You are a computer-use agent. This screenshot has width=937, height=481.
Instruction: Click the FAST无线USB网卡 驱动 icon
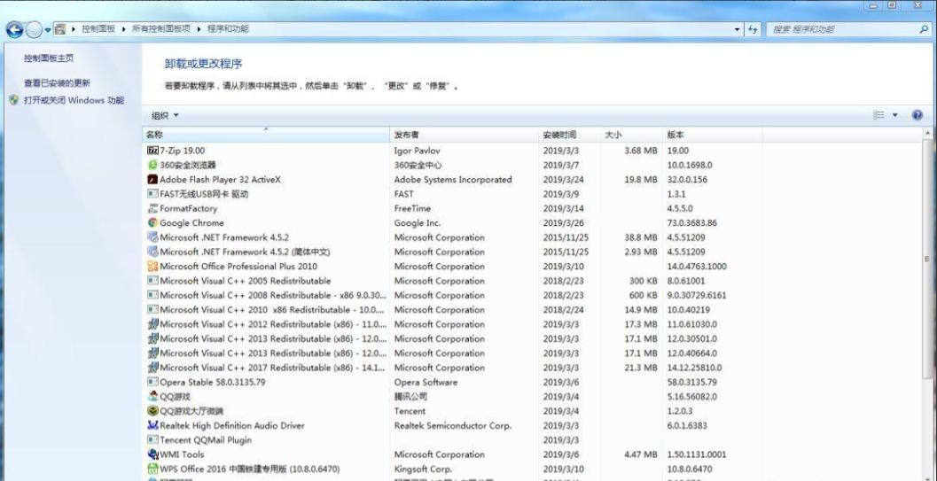(152, 194)
